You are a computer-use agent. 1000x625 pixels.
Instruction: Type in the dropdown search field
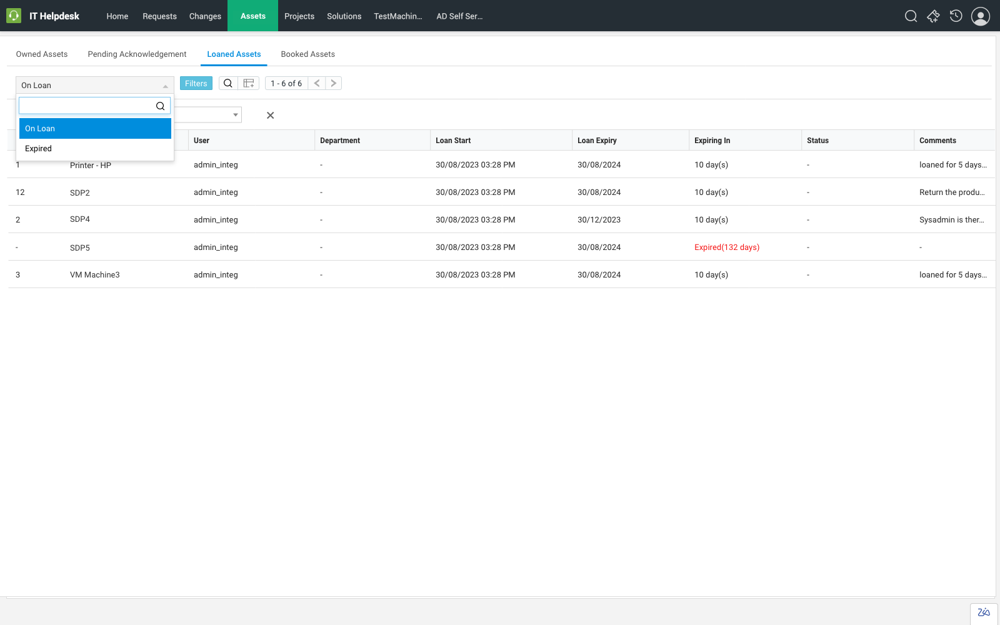coord(87,106)
